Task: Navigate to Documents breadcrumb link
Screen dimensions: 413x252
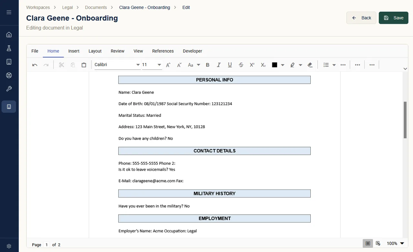Action: [x=96, y=7]
